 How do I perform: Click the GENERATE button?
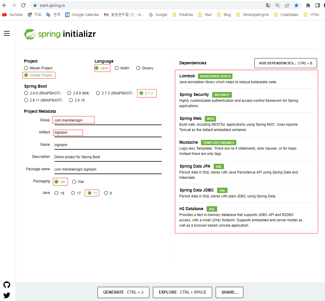pyautogui.click(x=123, y=292)
